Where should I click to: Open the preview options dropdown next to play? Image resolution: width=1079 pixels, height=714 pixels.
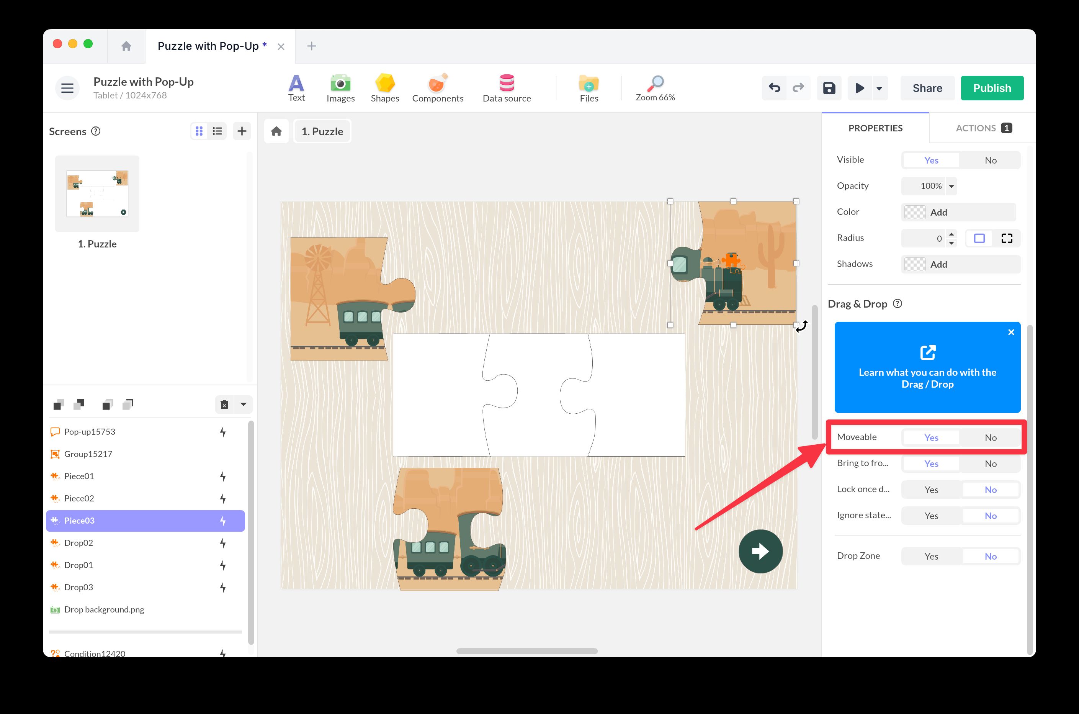[x=879, y=88]
